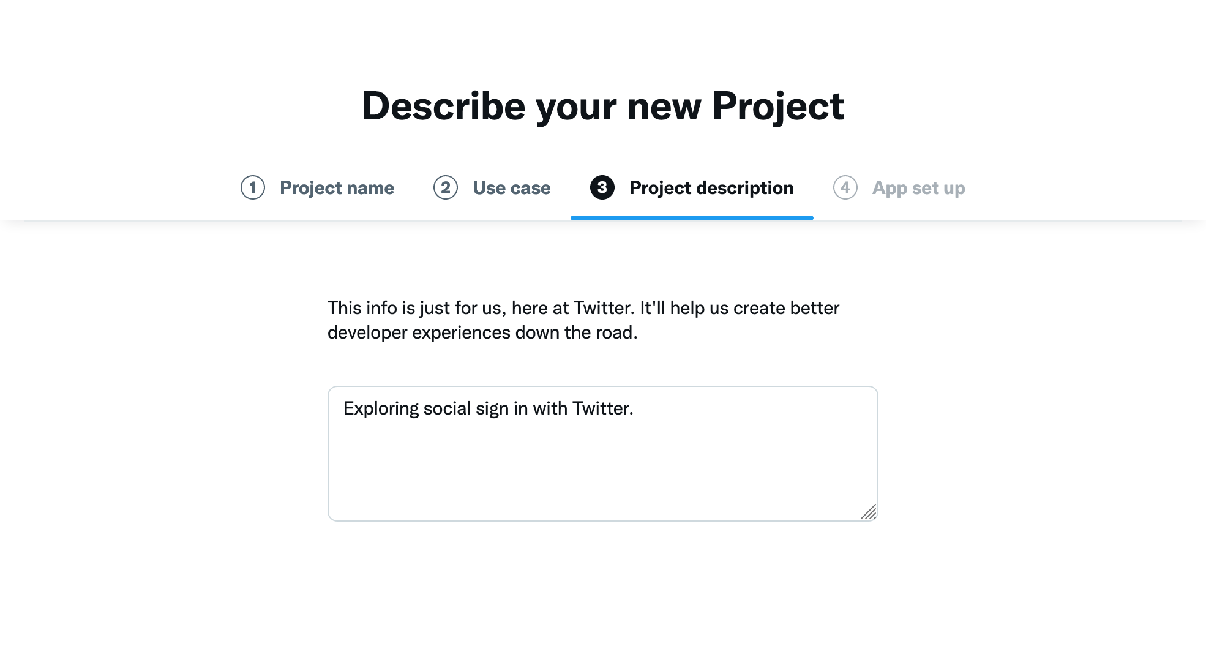
Task: Switch to the Use case step
Action: pyautogui.click(x=511, y=188)
